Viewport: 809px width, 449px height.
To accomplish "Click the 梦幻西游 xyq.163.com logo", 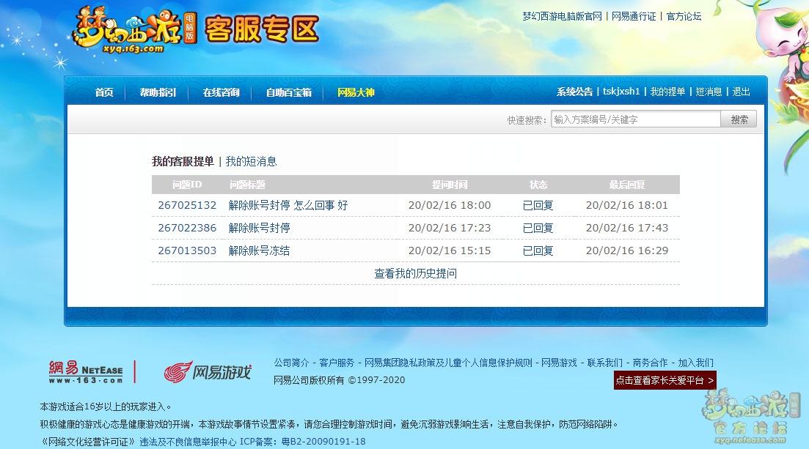I will [134, 30].
